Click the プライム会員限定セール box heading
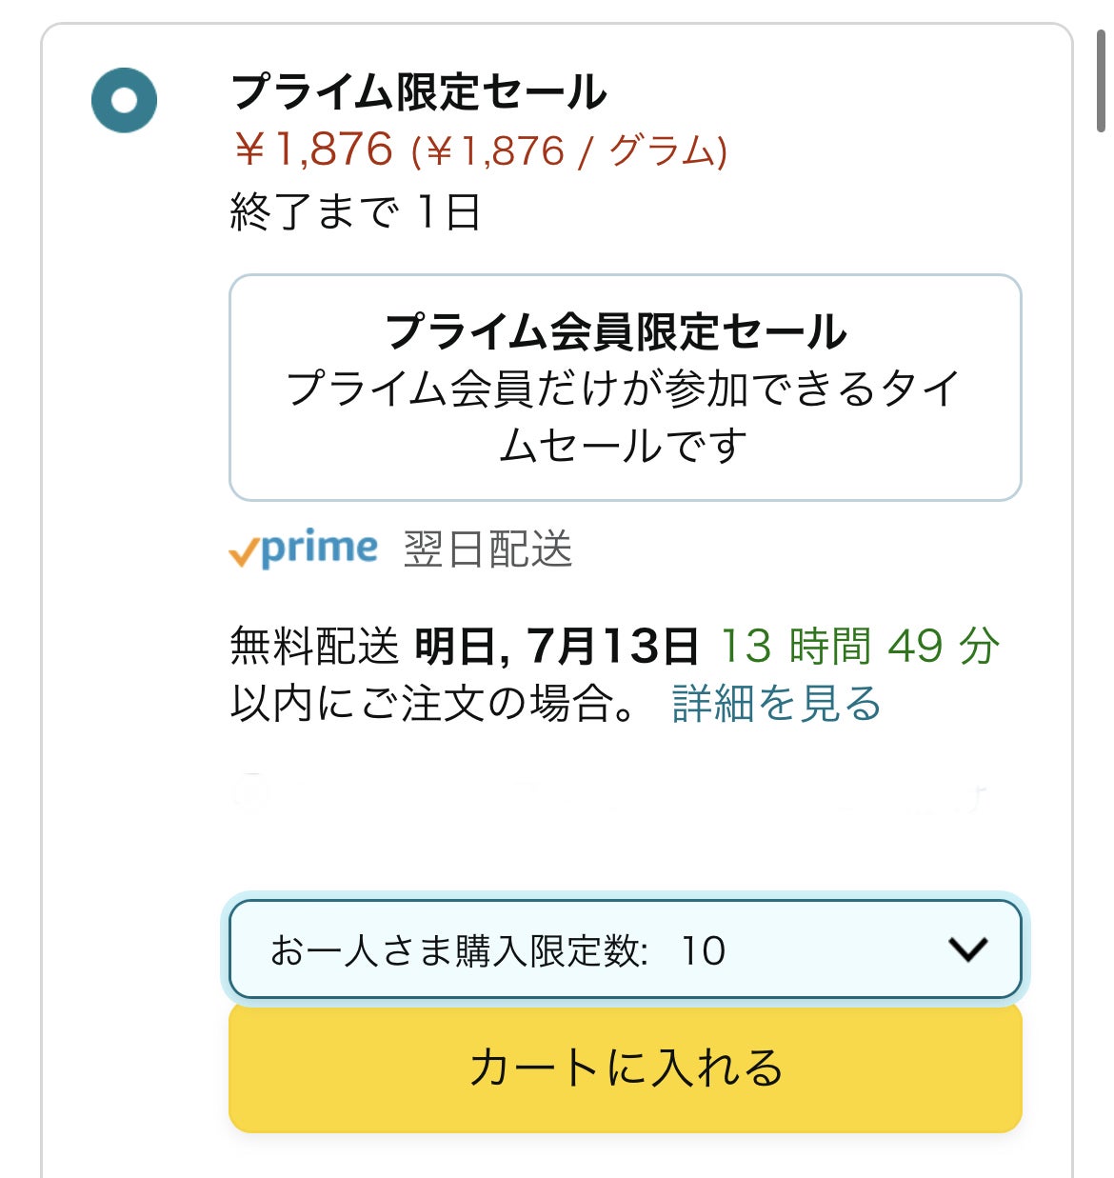Screen dimensions: 1114x1178 click(616, 330)
